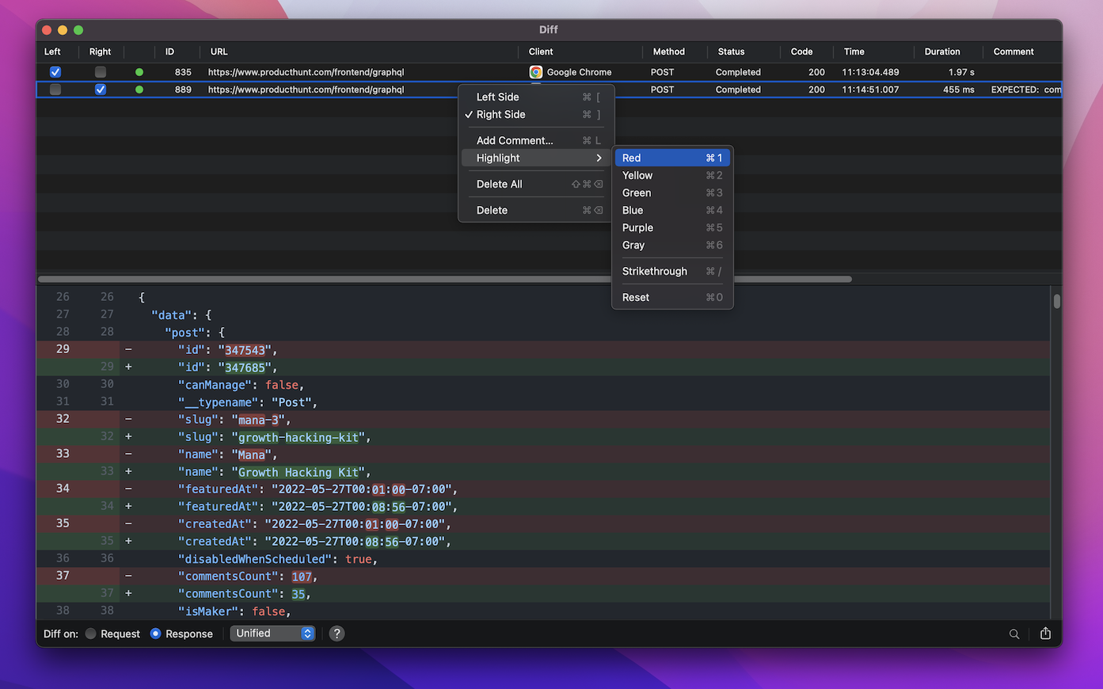Click the time 11:14:51.007 cell
The image size is (1103, 689).
(870, 89)
